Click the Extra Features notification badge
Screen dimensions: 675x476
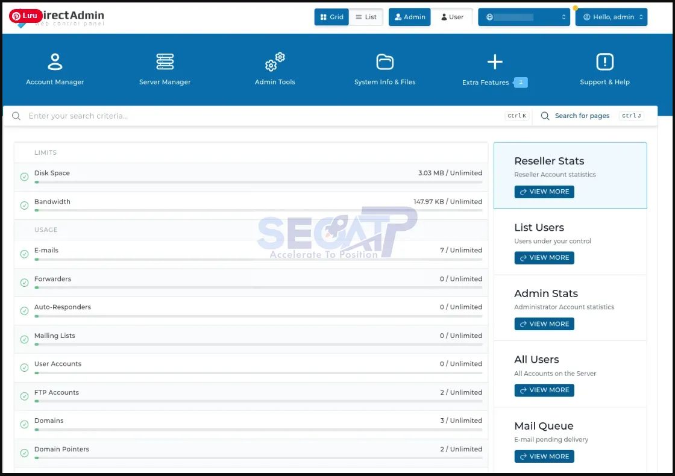click(x=520, y=82)
